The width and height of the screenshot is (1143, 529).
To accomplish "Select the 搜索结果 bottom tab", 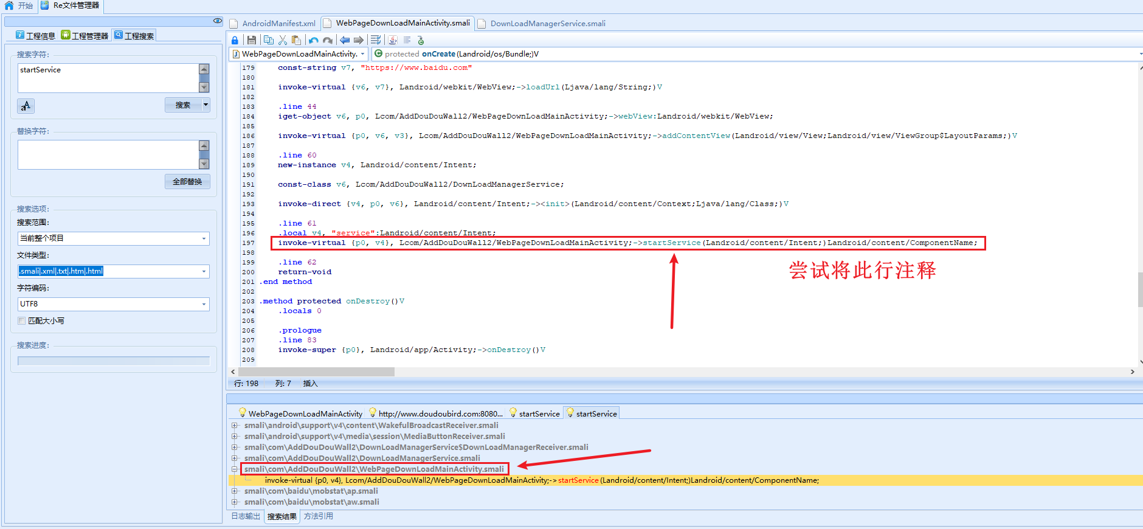I will 282,517.
